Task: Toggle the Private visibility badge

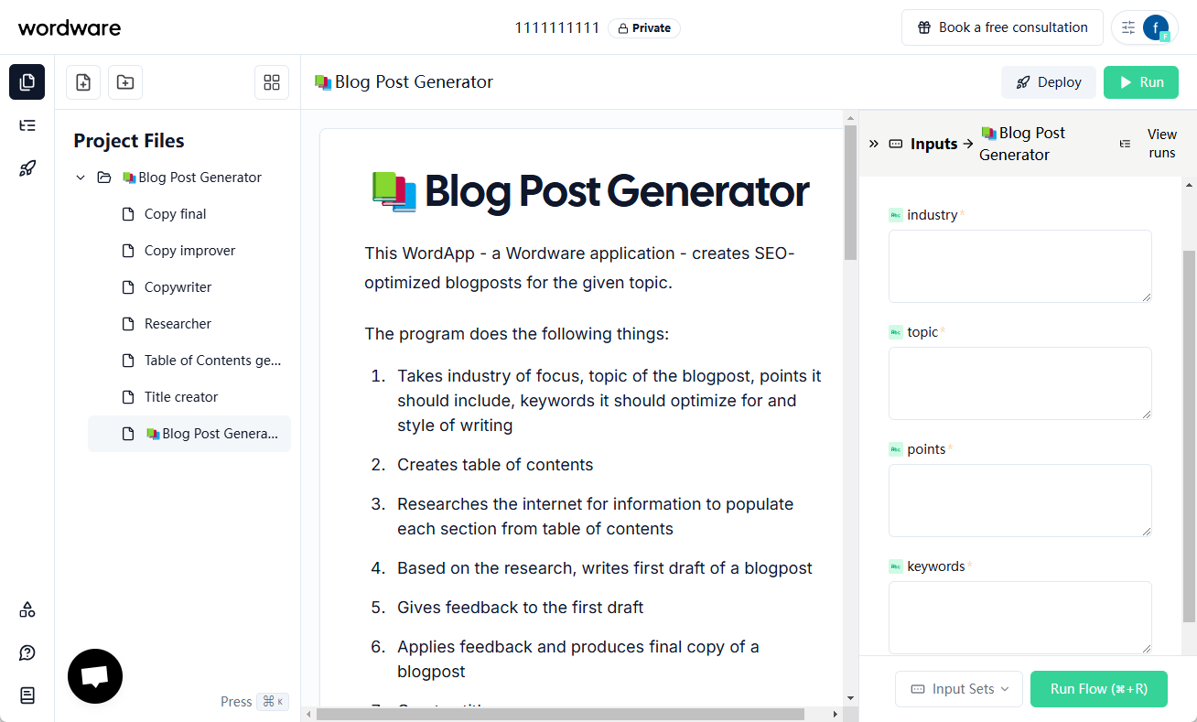Action: tap(644, 28)
